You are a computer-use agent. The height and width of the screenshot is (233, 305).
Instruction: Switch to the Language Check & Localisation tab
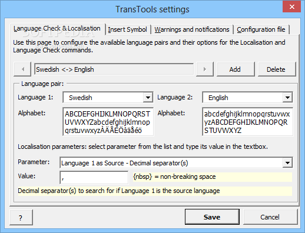point(57,29)
